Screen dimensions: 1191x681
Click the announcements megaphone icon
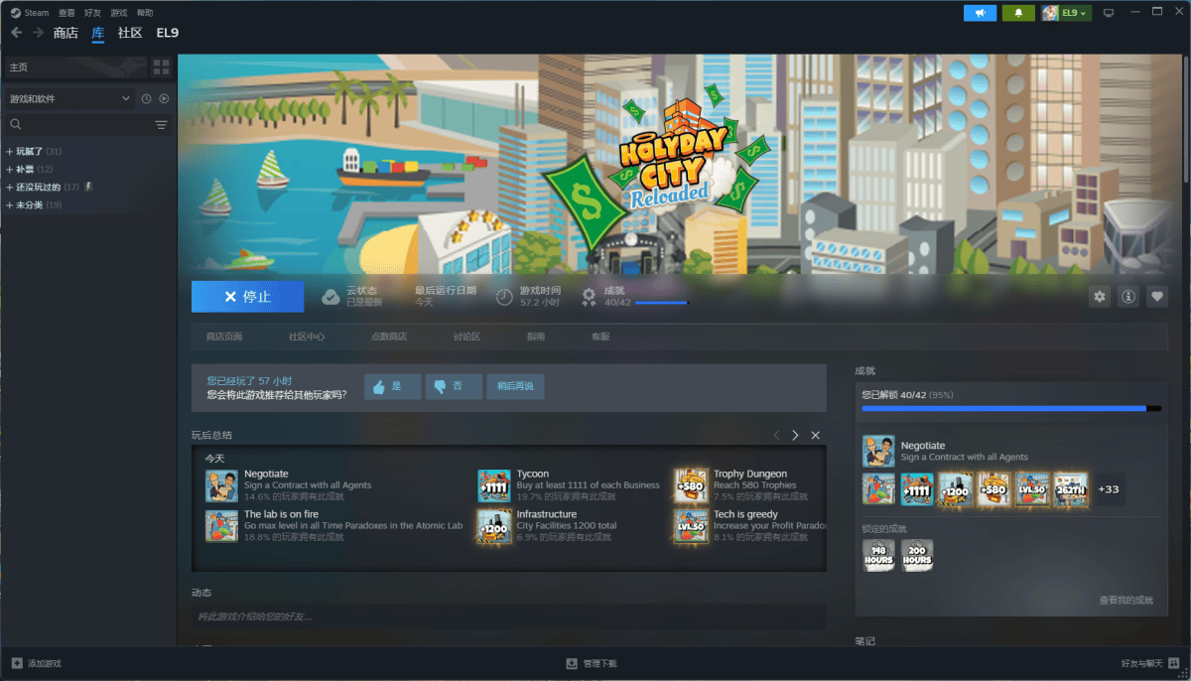(980, 13)
